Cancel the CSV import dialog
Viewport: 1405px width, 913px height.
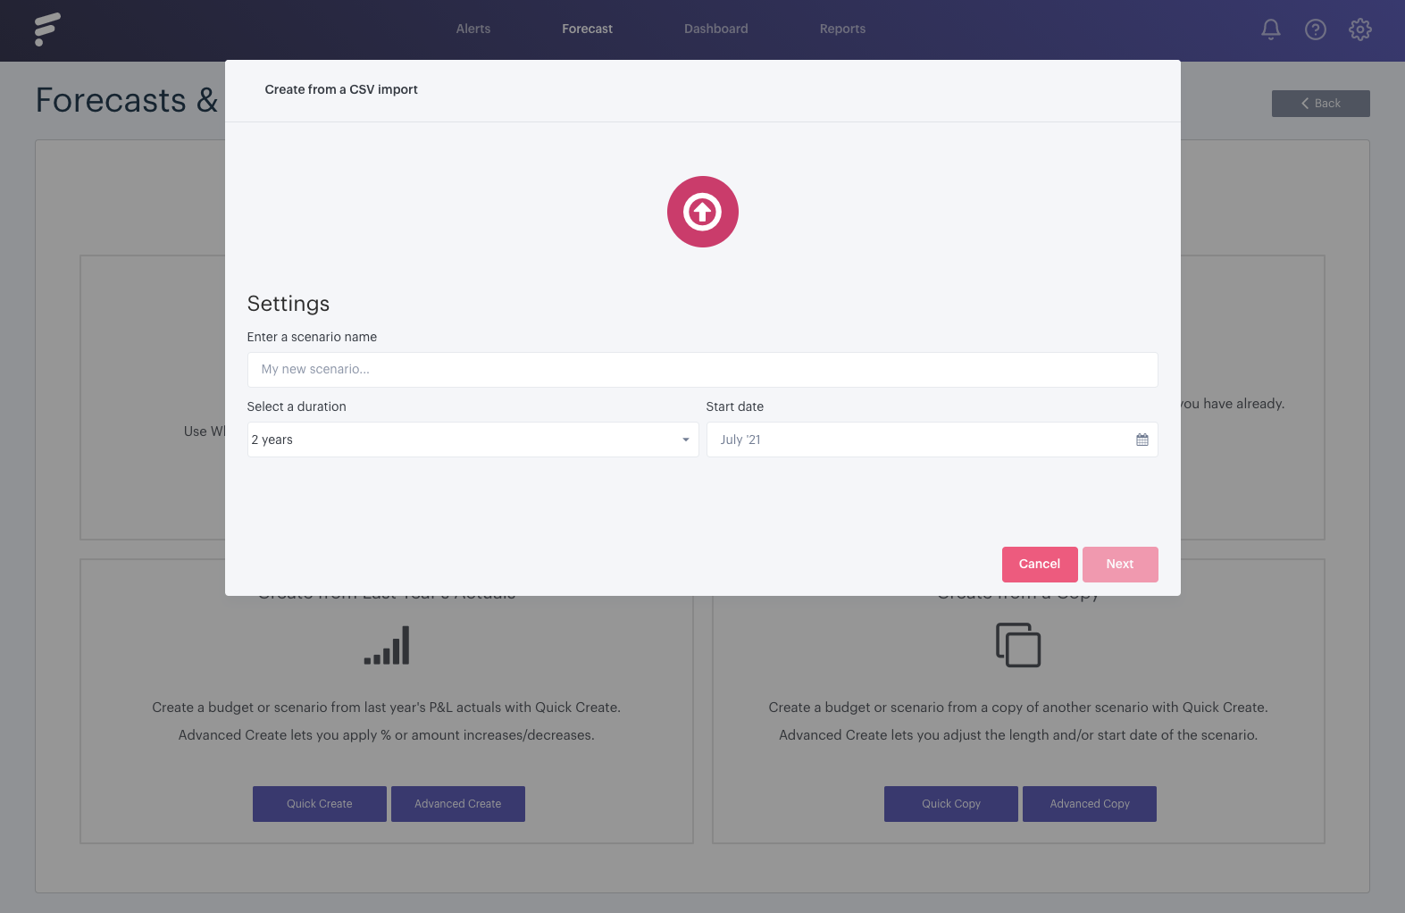pyautogui.click(x=1040, y=565)
